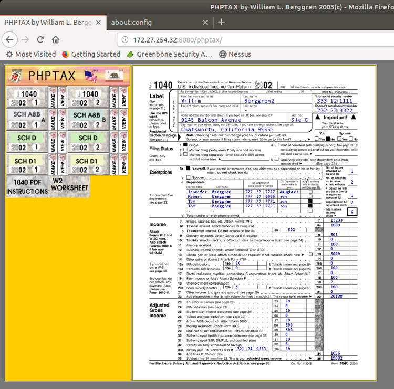Check Married filing separately box

(x=185, y=154)
